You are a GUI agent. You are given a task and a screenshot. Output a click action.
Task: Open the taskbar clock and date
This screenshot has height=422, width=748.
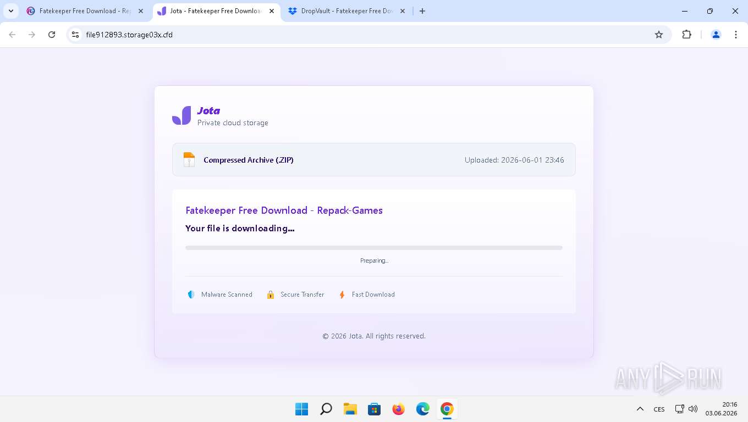coord(721,409)
